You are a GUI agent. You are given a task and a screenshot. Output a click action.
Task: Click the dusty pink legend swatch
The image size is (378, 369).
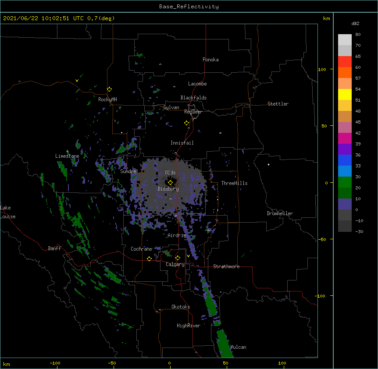(x=345, y=127)
